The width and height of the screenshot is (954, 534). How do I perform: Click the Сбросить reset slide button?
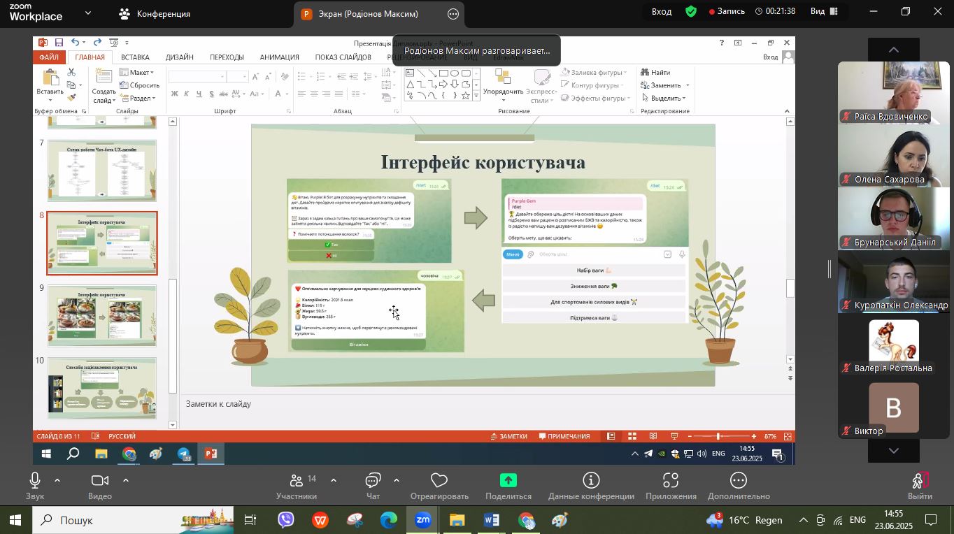tap(139, 85)
